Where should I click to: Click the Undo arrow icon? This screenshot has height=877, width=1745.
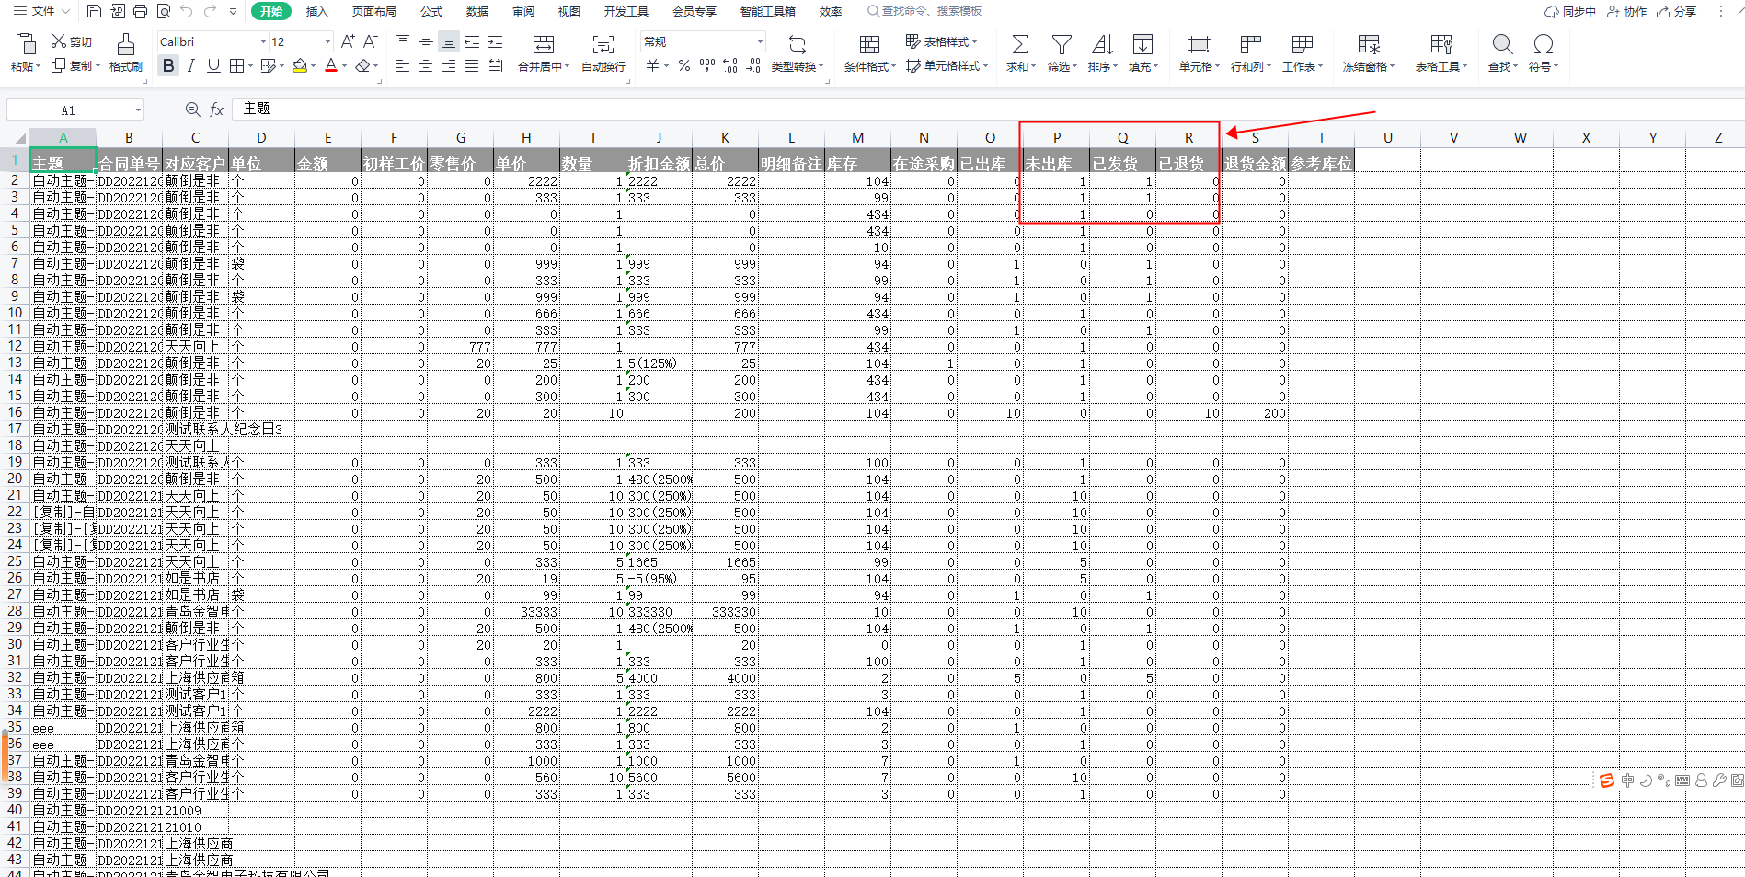pyautogui.click(x=187, y=11)
